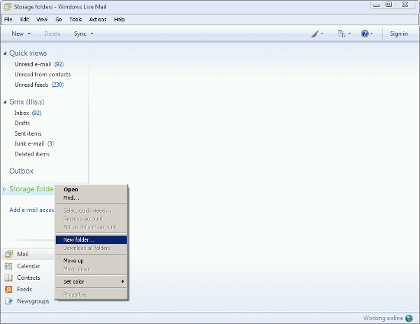Screen dimensions: 420x324
Task: Expand the Set color submenu arrow
Action: click(123, 281)
